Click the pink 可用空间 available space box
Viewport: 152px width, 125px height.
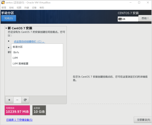pos(17,110)
